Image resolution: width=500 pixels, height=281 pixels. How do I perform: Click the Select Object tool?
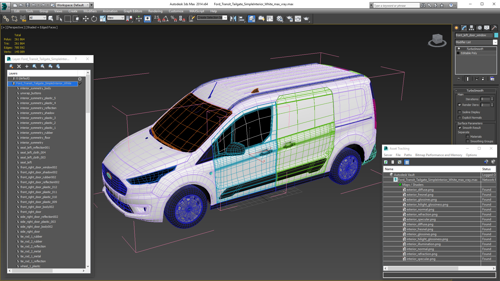tap(51, 18)
